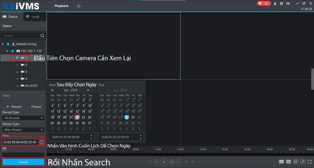
Task: Collapse the 192.168.1.132 device node
Action: point(8,51)
